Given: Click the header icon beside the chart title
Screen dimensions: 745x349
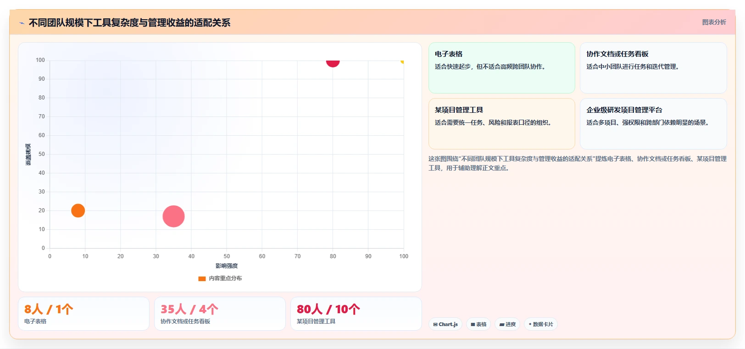Looking at the screenshot, I should pos(22,23).
